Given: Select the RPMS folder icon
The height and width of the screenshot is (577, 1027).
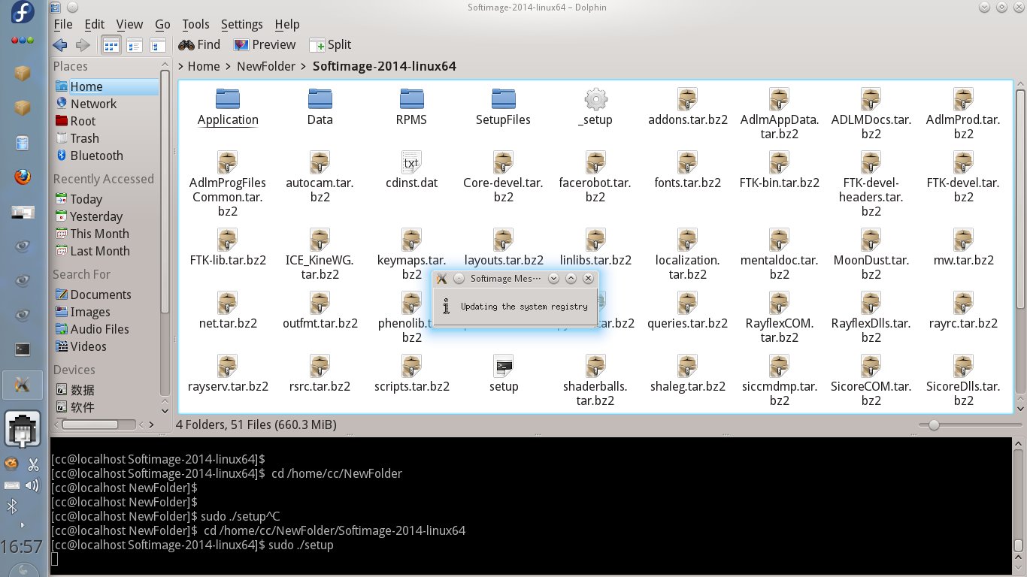Looking at the screenshot, I should (411, 98).
